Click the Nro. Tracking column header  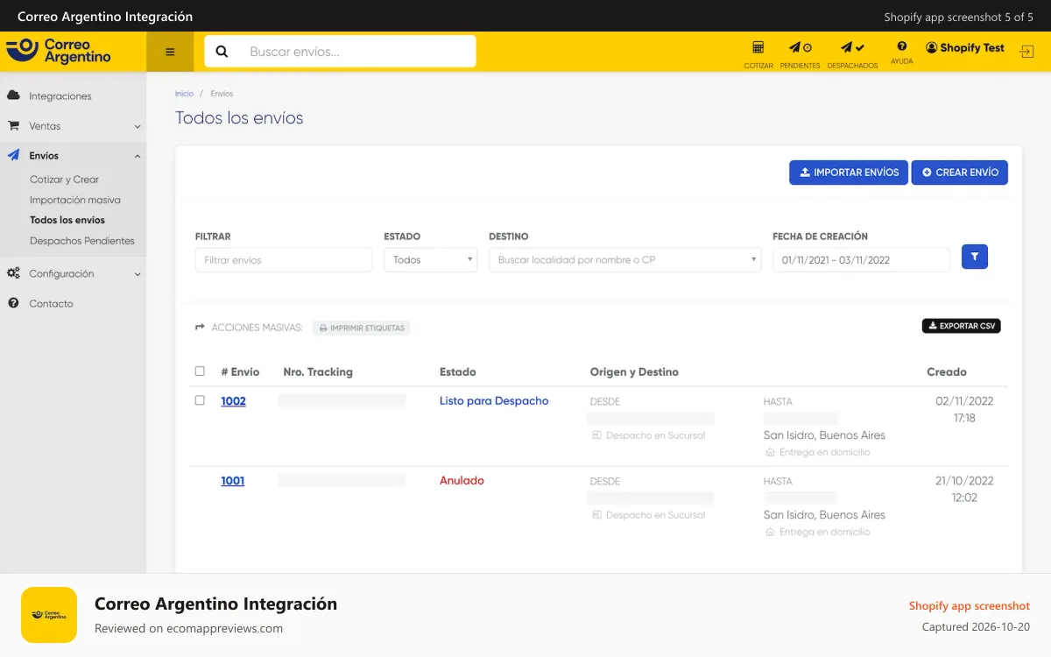(318, 372)
